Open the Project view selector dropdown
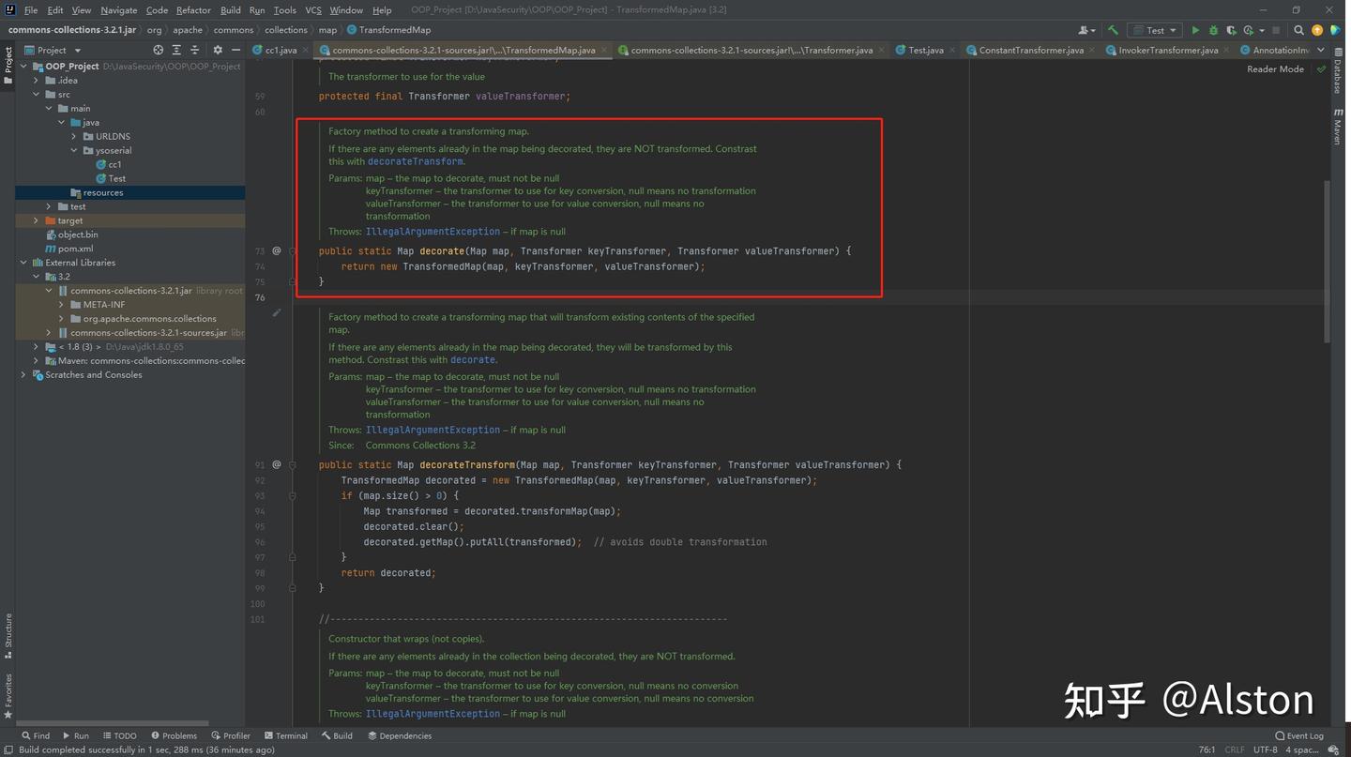 (x=53, y=50)
